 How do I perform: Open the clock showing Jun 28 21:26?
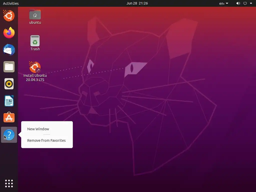pos(137,3)
